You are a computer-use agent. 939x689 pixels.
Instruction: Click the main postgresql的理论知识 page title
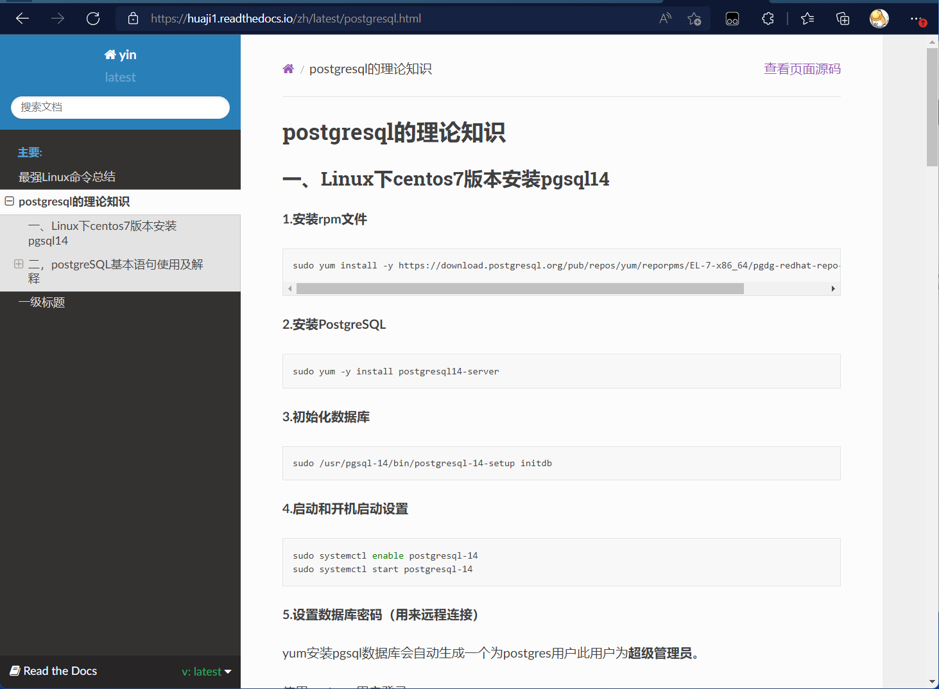coord(394,132)
